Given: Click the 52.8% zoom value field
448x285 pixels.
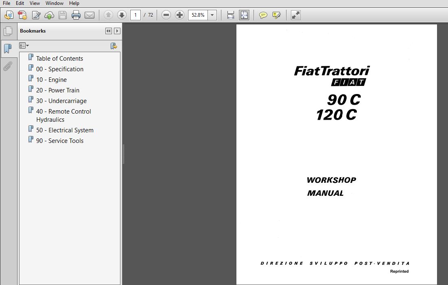Looking at the screenshot, I should [x=198, y=15].
